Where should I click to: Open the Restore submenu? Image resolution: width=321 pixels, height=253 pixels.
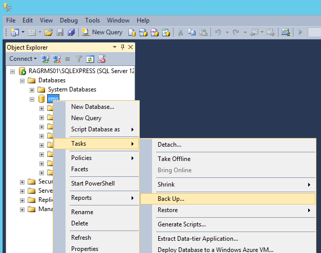point(228,210)
